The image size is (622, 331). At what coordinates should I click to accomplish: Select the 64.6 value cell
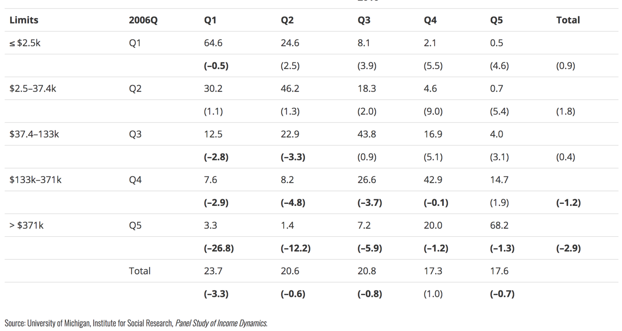213,43
